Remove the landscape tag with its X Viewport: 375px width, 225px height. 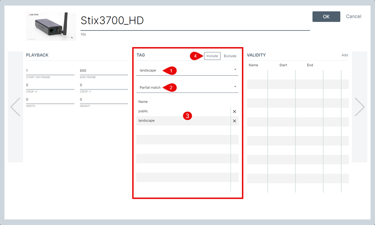tap(234, 121)
